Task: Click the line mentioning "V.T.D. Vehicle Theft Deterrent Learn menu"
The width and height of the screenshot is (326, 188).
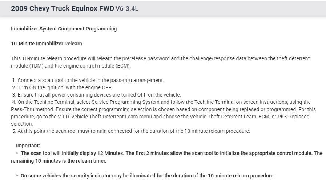Action: point(160,117)
